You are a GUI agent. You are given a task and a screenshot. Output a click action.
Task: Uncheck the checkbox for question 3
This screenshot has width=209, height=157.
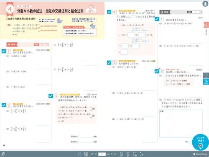point(51,96)
